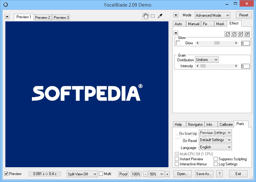256x182 pixels.
Task: Open the On Start Up dropdown
Action: tap(215, 133)
